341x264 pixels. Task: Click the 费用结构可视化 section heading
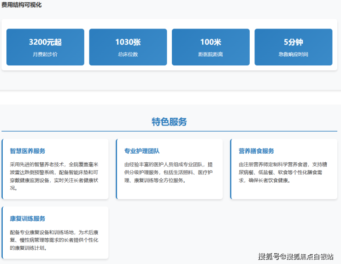coord(21,5)
